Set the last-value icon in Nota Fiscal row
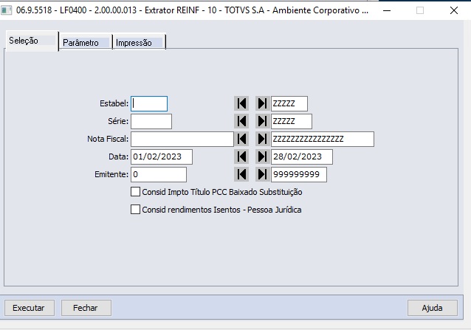The height and width of the screenshot is (330, 471). tap(263, 139)
